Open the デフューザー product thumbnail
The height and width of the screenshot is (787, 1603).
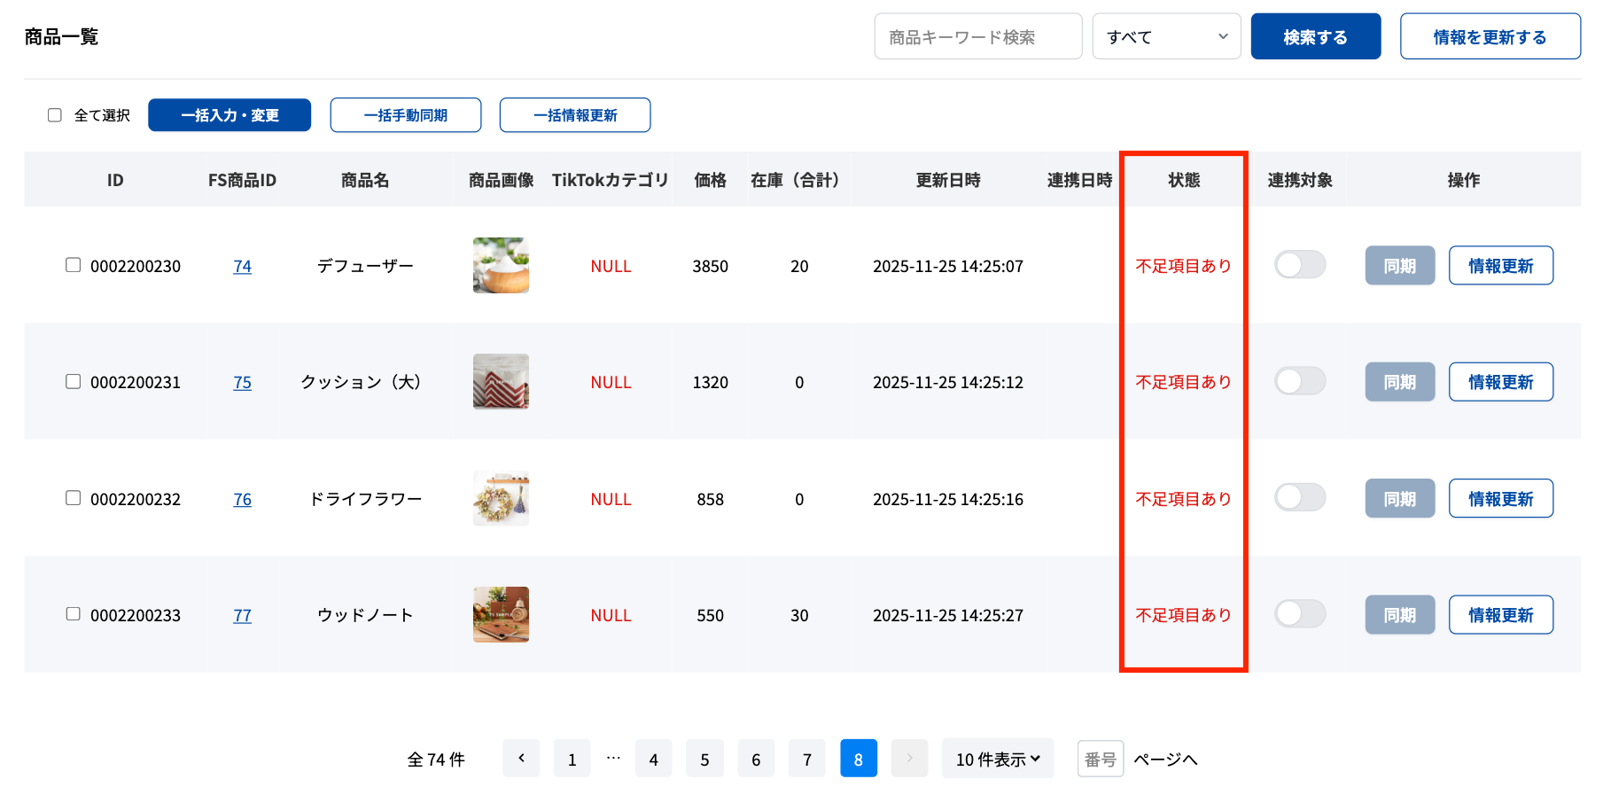click(502, 265)
